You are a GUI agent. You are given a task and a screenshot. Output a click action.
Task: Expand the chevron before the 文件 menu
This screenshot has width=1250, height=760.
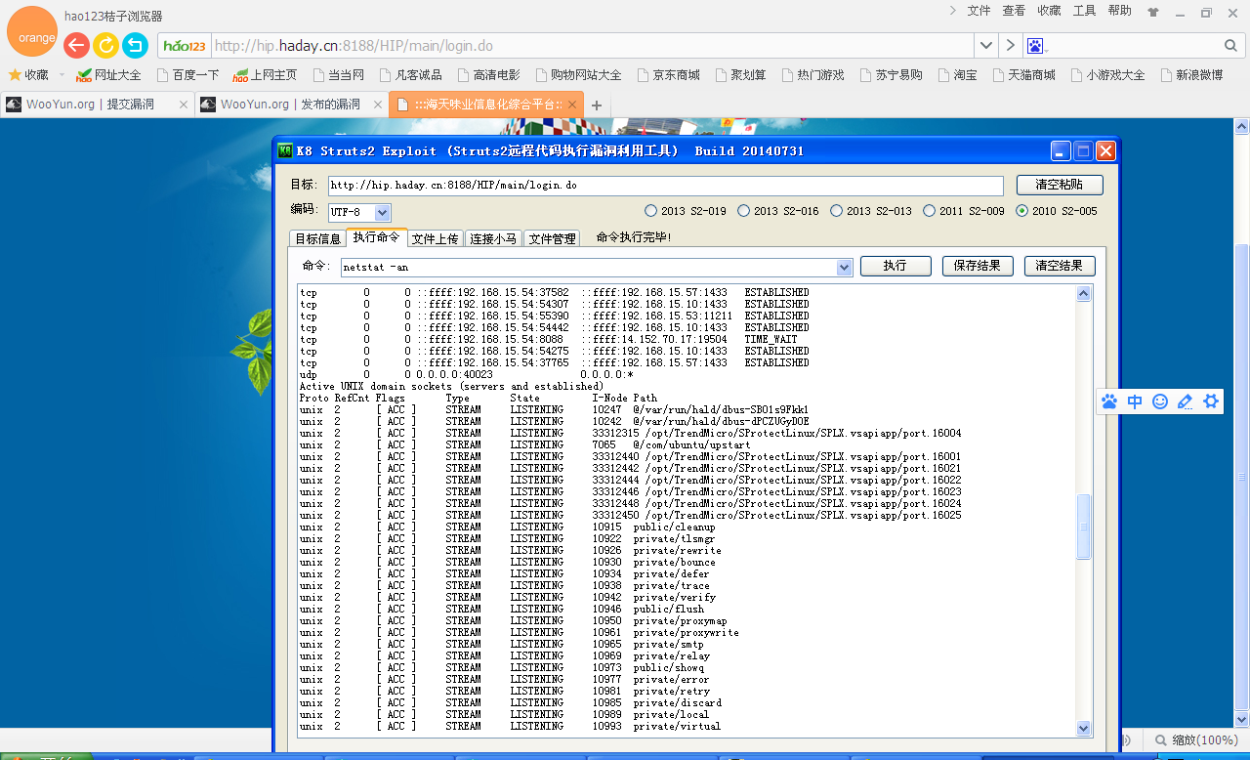[x=953, y=11]
